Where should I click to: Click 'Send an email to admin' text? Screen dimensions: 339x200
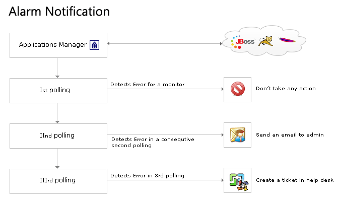[290, 135]
